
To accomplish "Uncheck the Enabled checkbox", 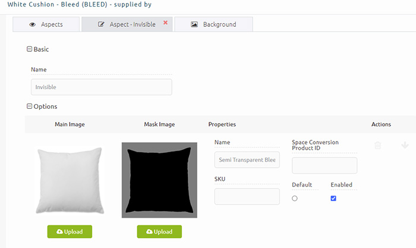I will [333, 199].
